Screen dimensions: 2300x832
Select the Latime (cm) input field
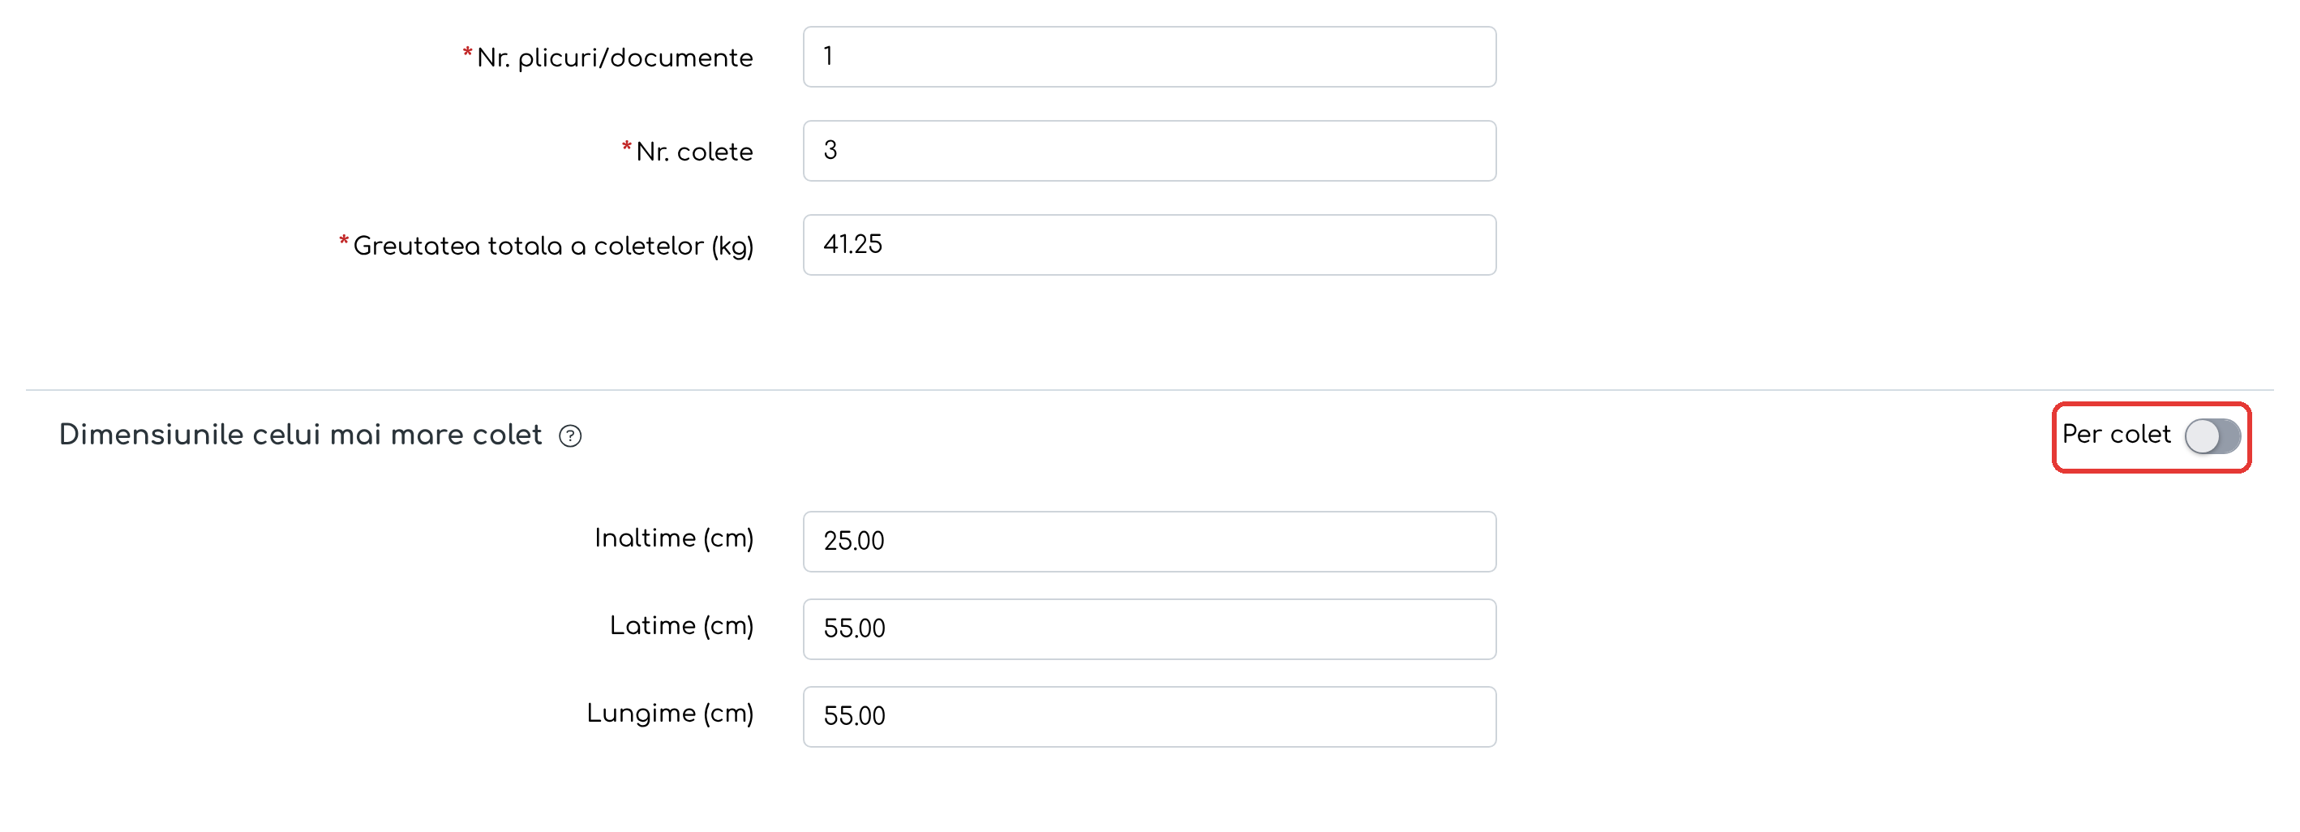(x=1149, y=628)
